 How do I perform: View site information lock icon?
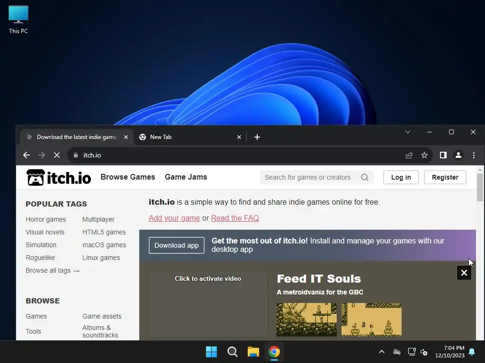(76, 155)
